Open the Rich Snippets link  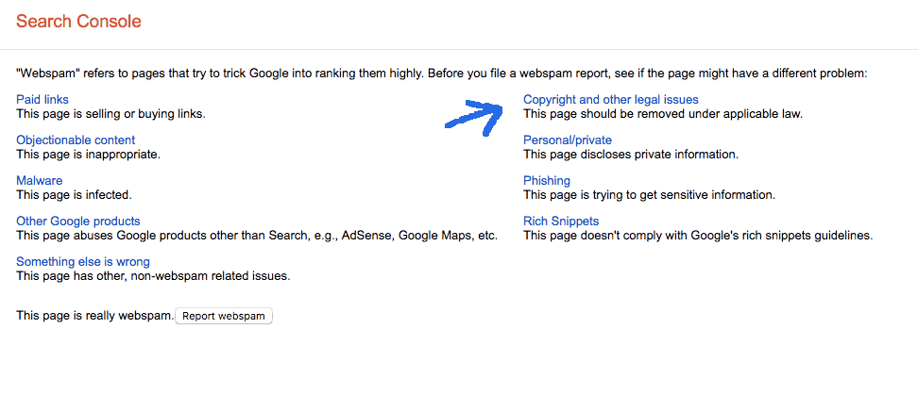pyautogui.click(x=561, y=221)
